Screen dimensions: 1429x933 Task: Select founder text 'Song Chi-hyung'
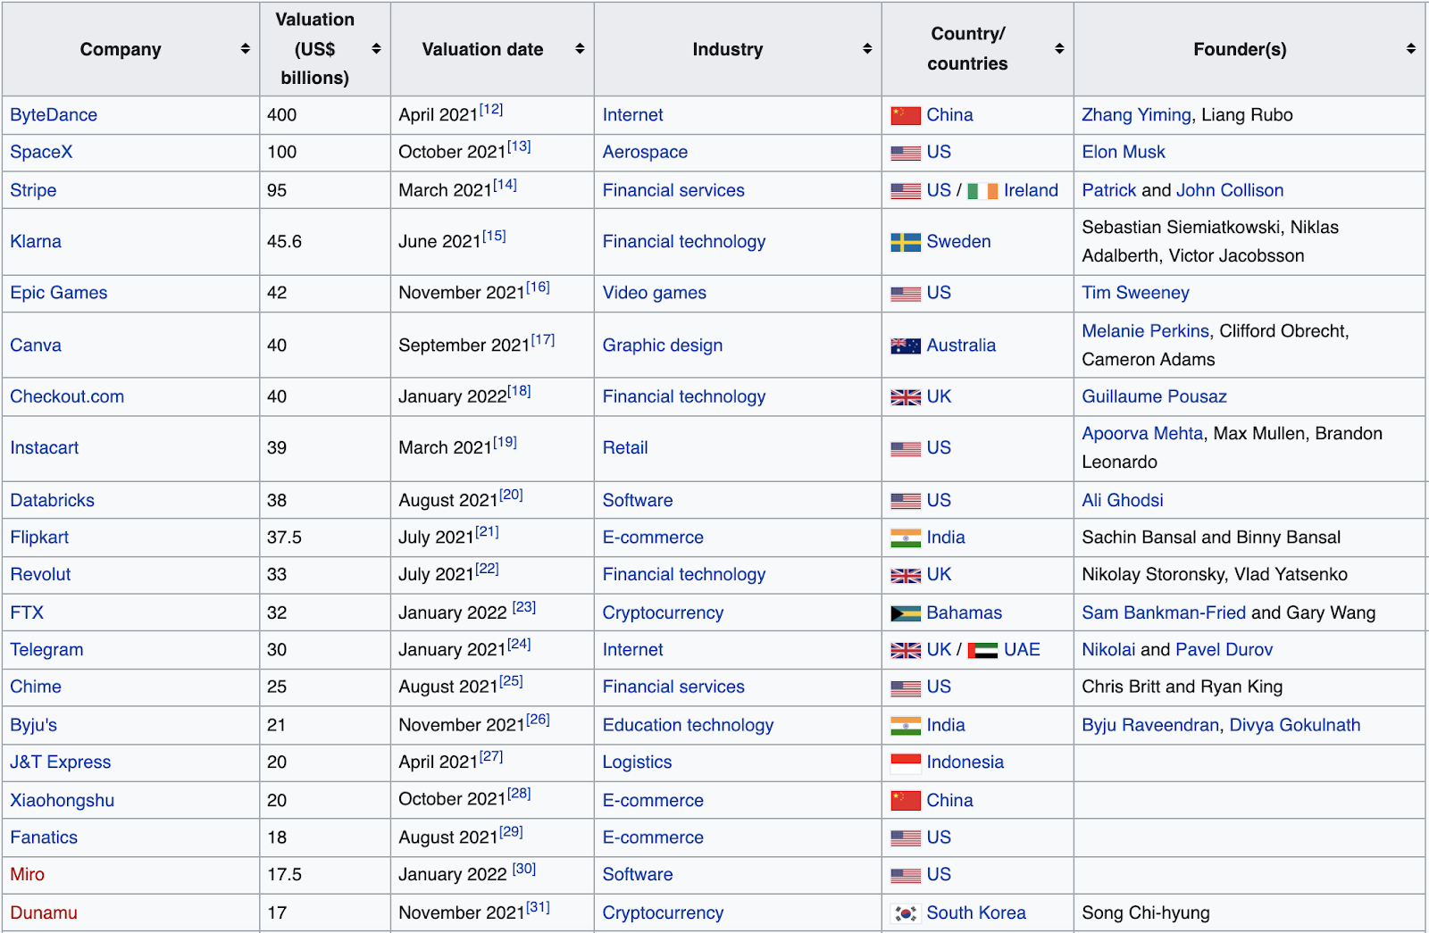1146,912
